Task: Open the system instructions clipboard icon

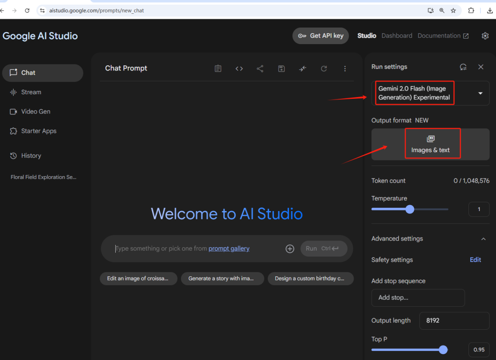Action: (x=218, y=69)
